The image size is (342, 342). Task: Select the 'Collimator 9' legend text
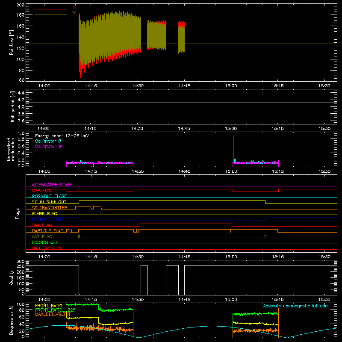tap(48, 146)
